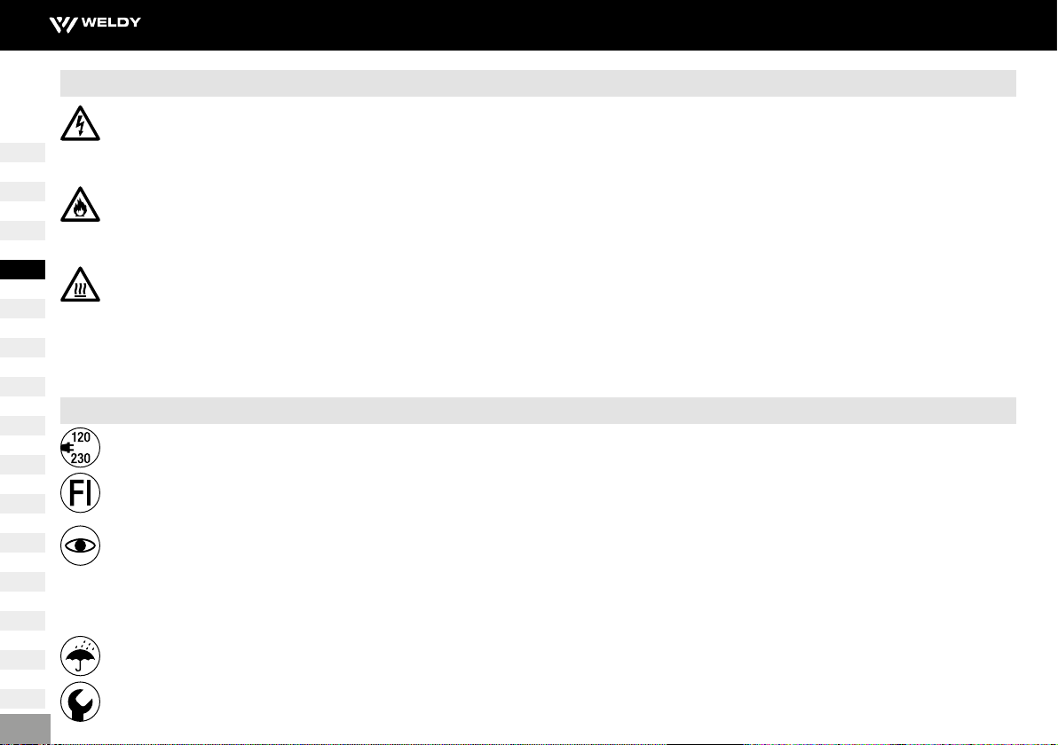Click the circular FI breaker icon

click(x=80, y=493)
